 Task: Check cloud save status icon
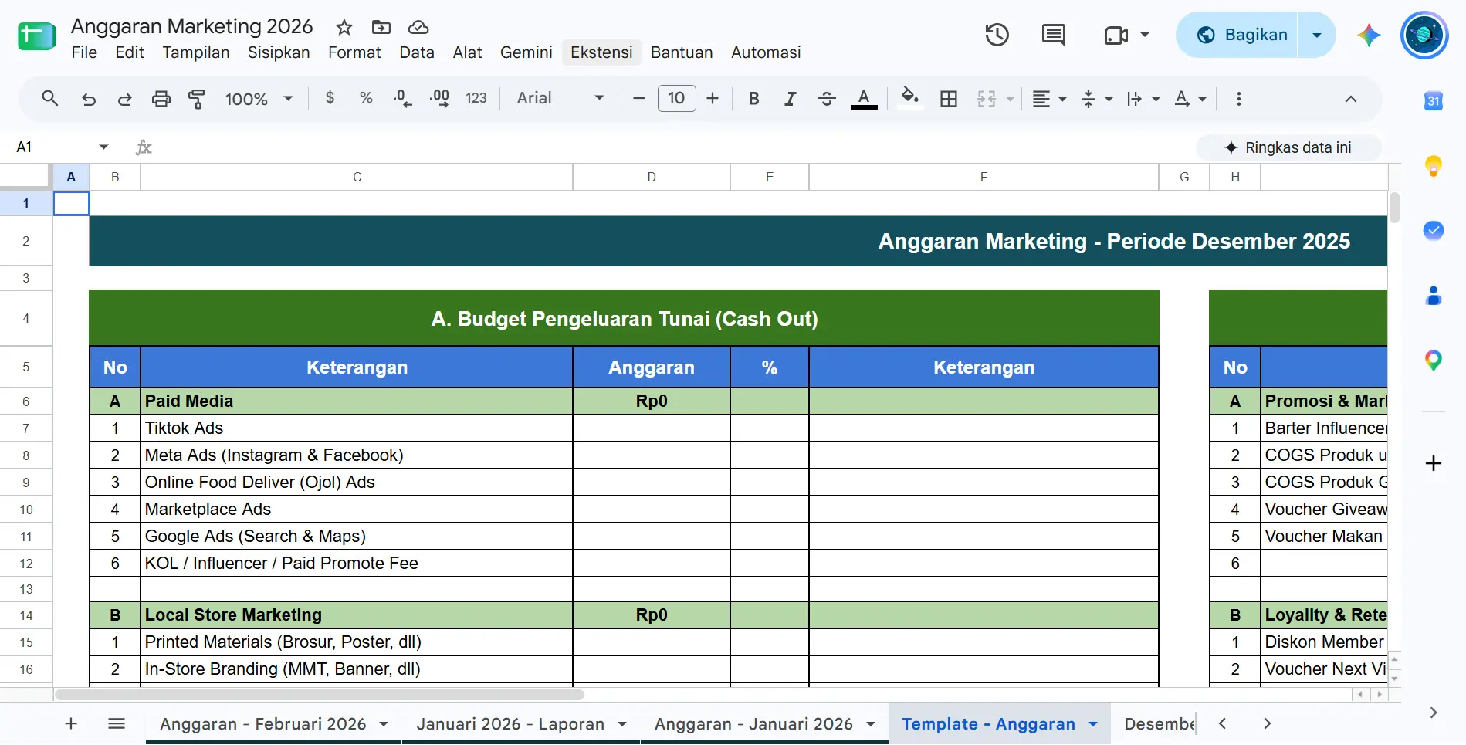click(x=418, y=28)
